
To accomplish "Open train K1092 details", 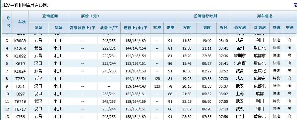I will click(20, 56).
